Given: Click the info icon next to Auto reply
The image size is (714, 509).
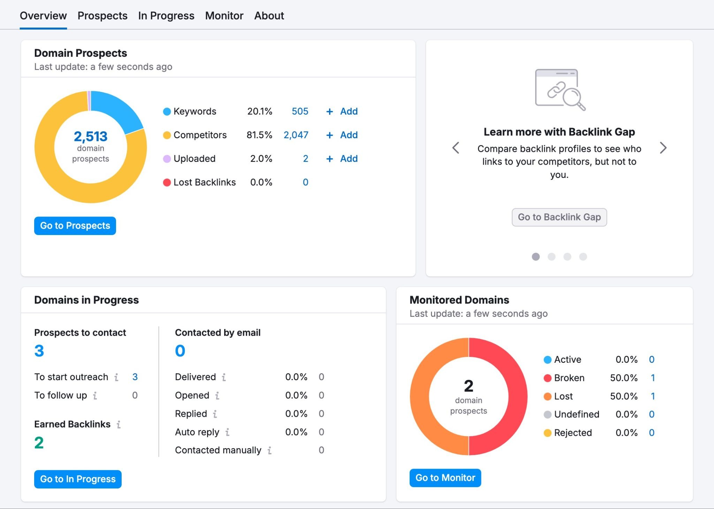Looking at the screenshot, I should [227, 432].
